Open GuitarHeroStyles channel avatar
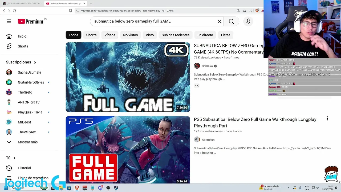The height and width of the screenshot is (192, 341). [x=9, y=82]
